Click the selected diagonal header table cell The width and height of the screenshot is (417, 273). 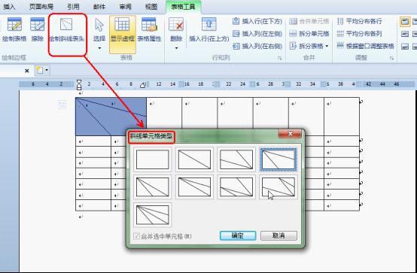point(111,117)
